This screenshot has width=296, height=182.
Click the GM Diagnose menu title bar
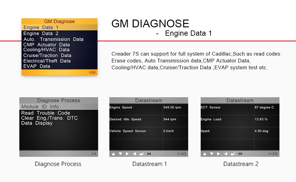(60, 21)
